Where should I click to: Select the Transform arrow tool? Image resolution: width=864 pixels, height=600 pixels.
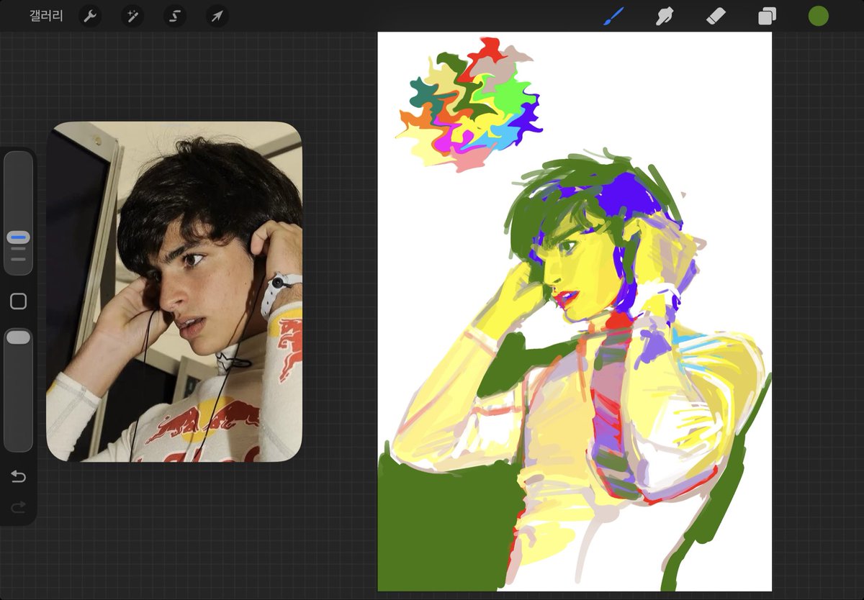[217, 16]
